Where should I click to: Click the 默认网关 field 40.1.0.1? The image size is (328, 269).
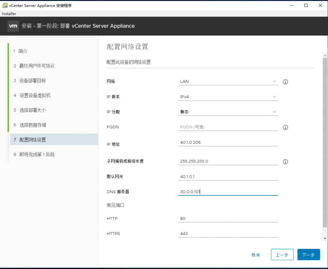(228, 177)
